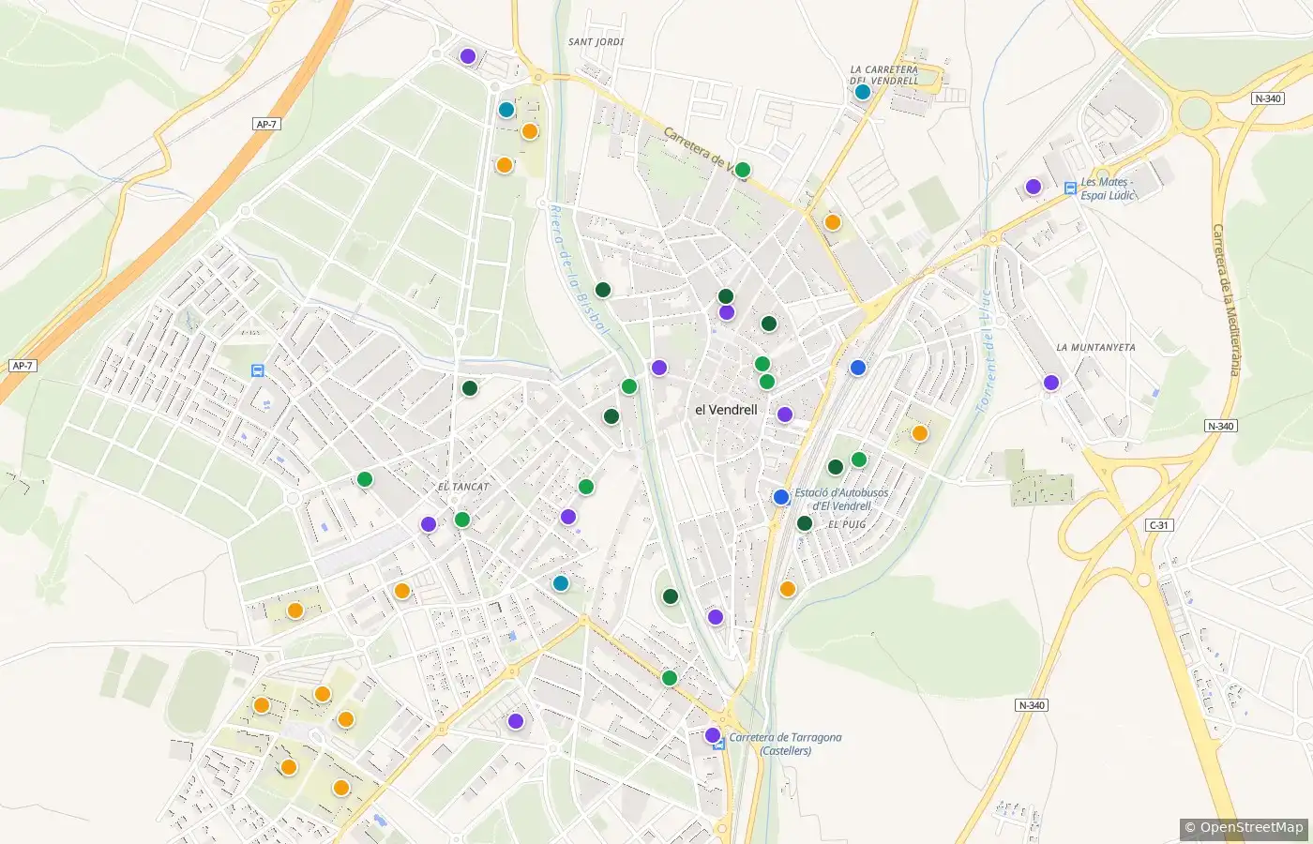Click the "Carretera de la Mediterrània" road label
This screenshot has width=1313, height=844.
click(1226, 299)
